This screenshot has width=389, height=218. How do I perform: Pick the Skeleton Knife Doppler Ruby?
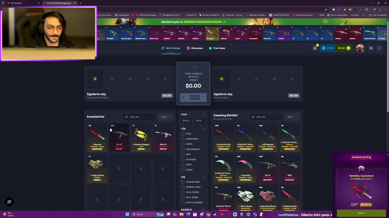pyautogui.click(x=290, y=198)
